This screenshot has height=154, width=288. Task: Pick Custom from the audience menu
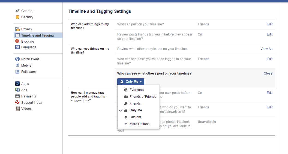coord(135,117)
